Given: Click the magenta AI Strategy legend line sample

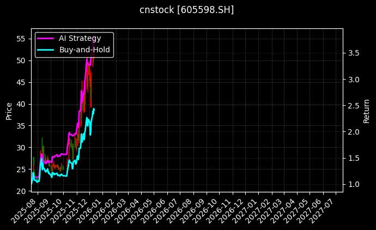Looking at the screenshot, I should pos(46,39).
